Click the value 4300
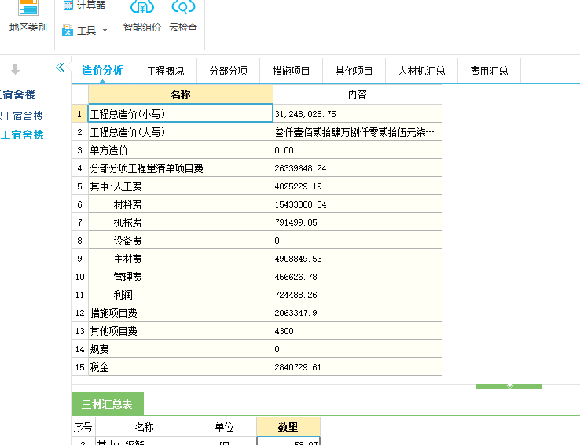Screen dimensions: 580x445 click(x=358, y=331)
